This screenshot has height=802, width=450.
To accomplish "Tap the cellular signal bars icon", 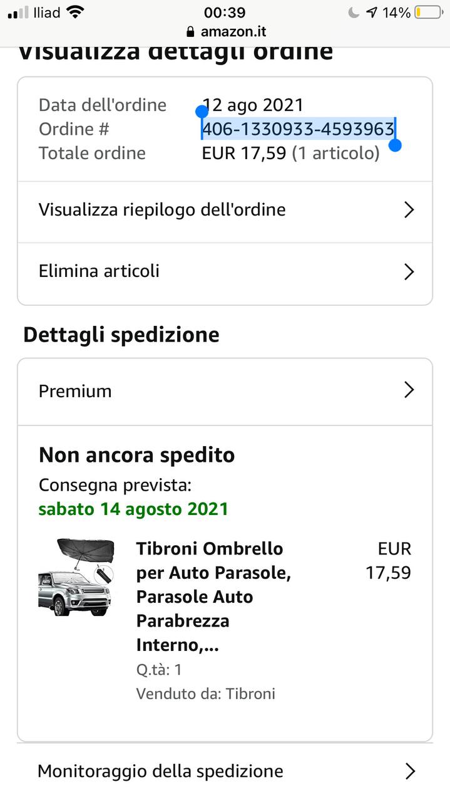I will pos(18,13).
